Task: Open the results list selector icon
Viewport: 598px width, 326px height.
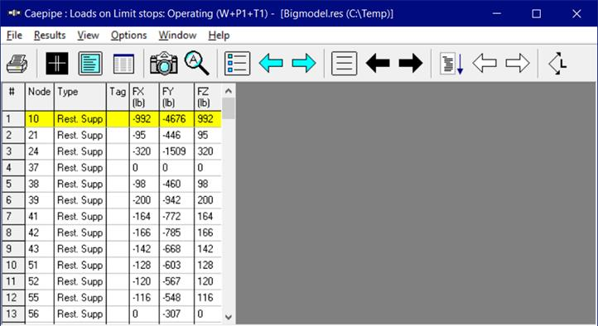Action: pos(238,63)
